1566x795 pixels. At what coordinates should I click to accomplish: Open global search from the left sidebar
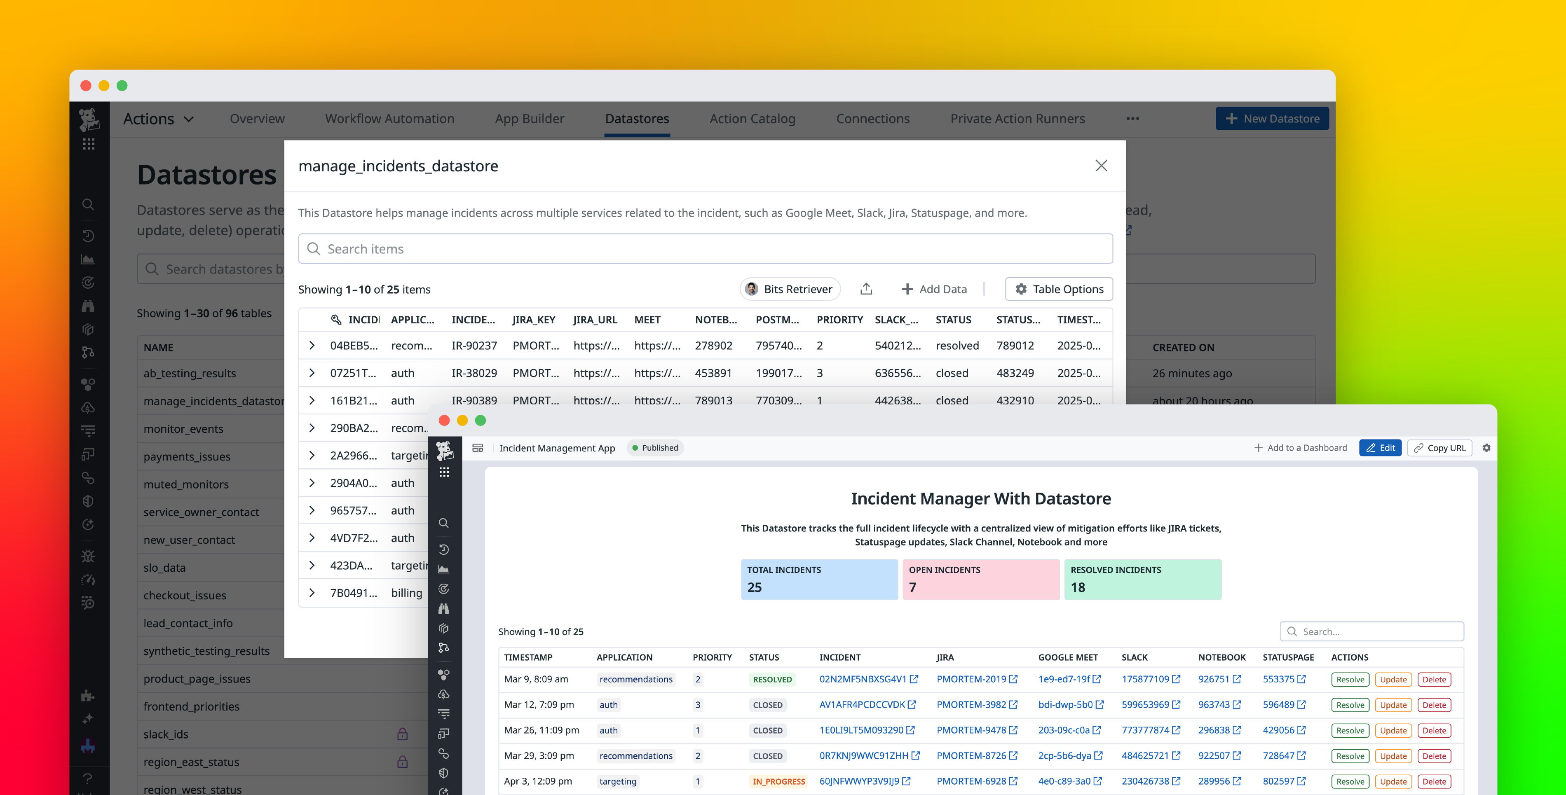[88, 204]
